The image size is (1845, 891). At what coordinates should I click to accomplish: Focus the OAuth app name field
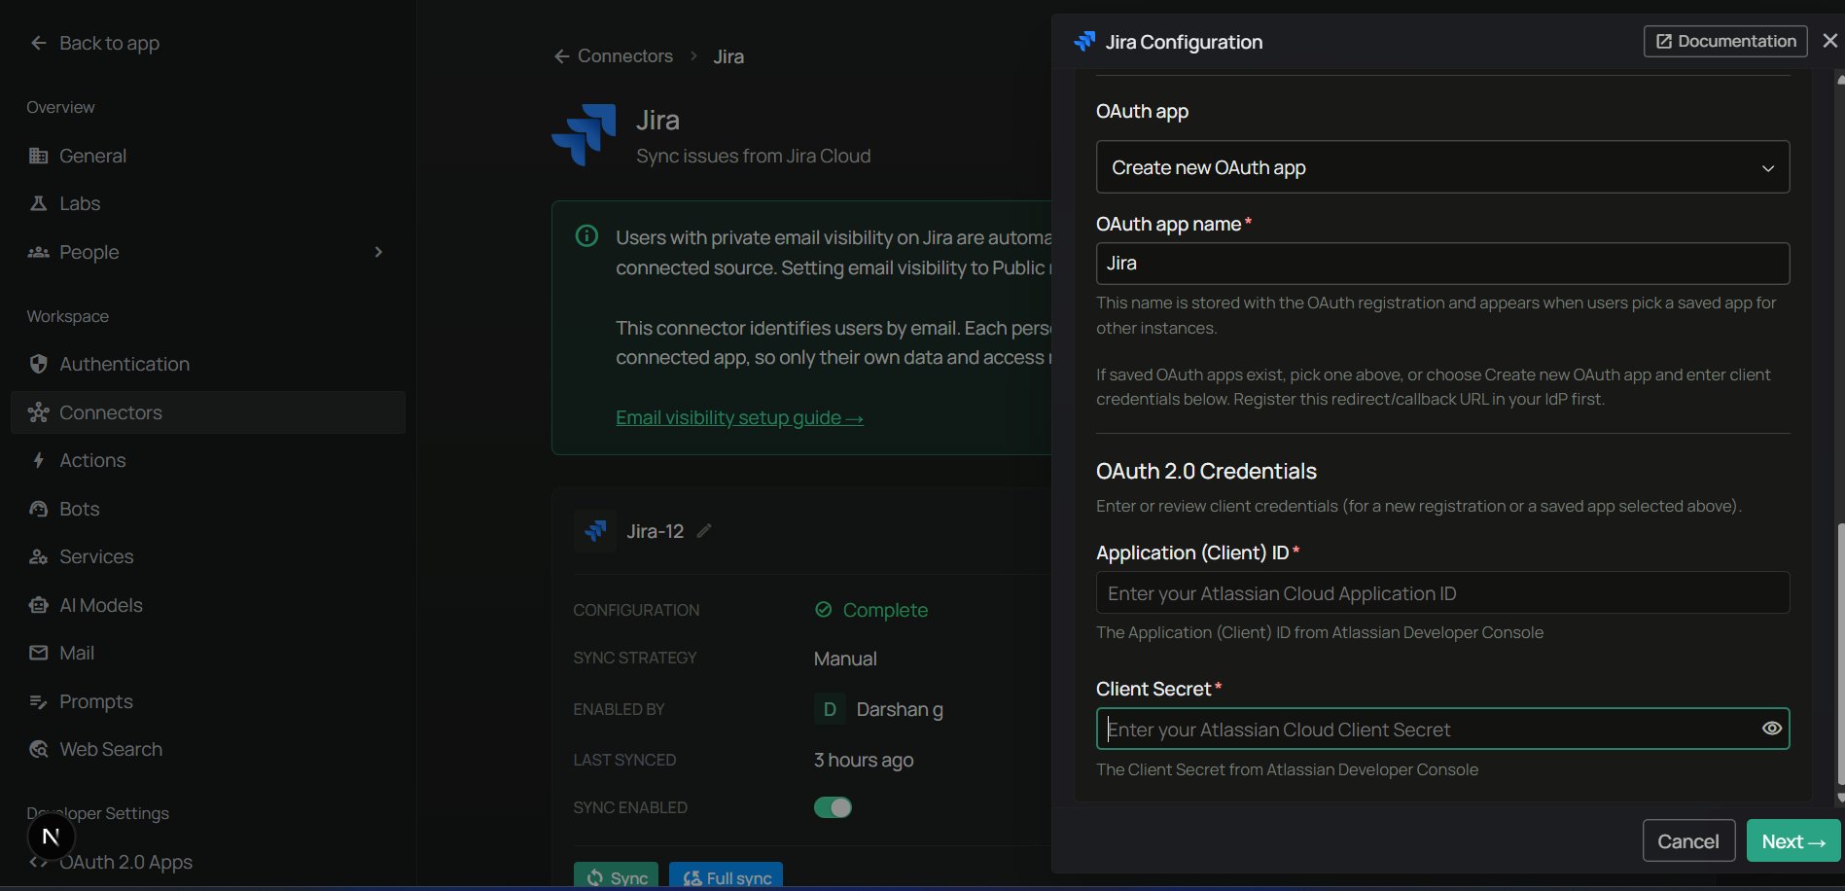pos(1442,264)
